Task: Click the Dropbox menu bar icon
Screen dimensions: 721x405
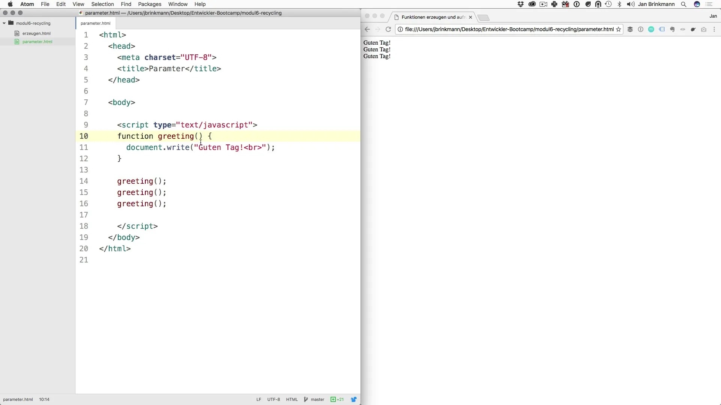Action: pos(520,4)
